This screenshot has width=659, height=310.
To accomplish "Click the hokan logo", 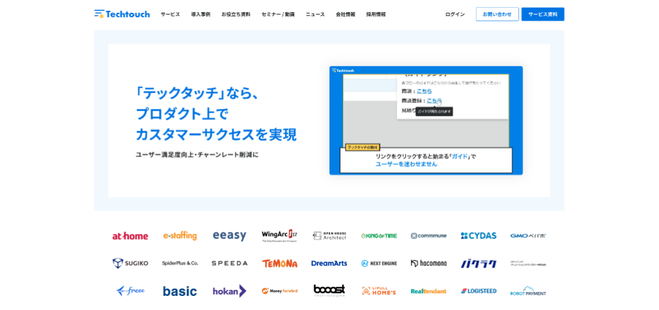I will pos(230,291).
